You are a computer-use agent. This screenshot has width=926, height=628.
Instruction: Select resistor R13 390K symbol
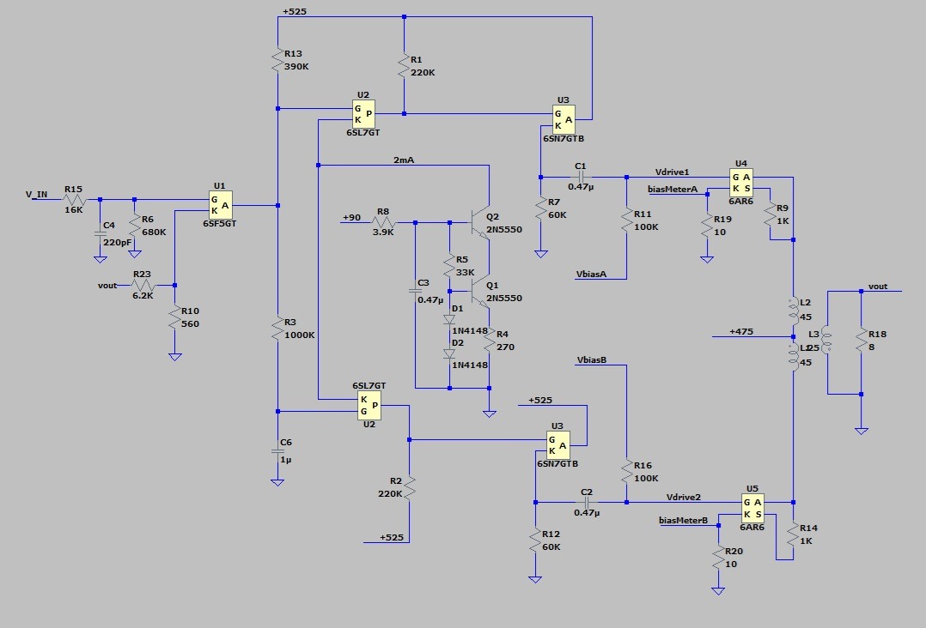277,60
